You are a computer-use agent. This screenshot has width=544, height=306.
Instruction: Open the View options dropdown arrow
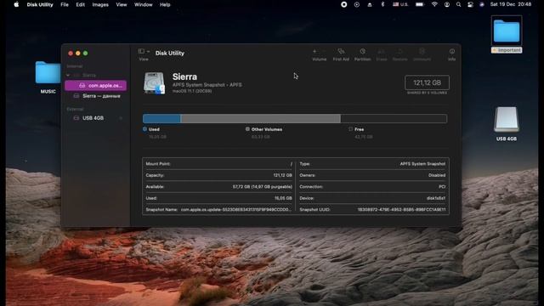click(149, 51)
